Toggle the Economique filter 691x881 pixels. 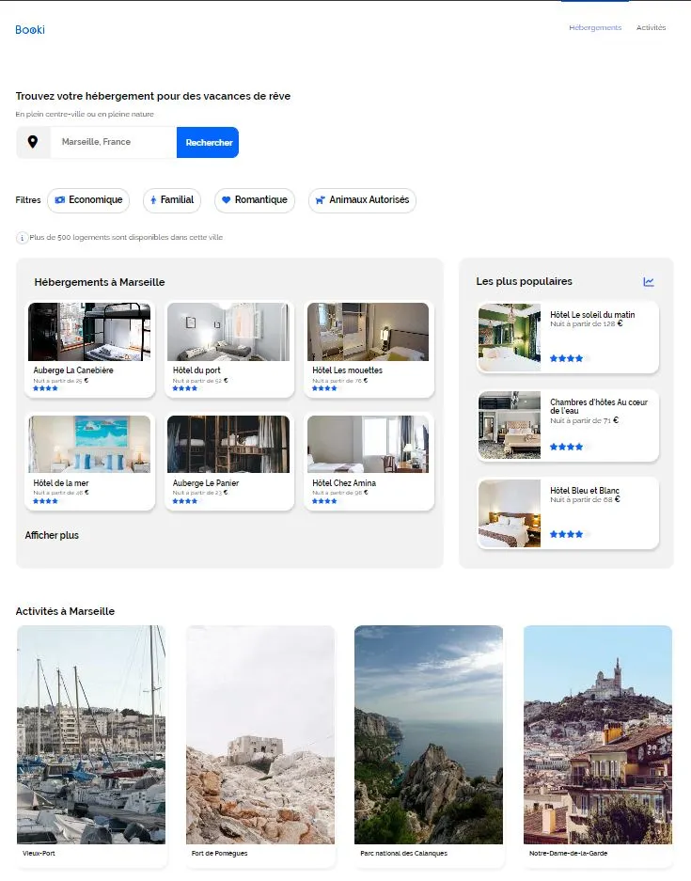point(88,200)
